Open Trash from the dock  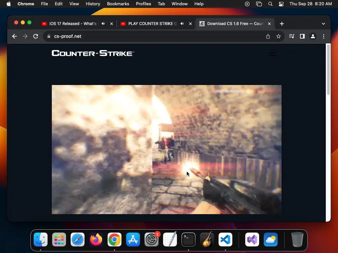click(x=297, y=239)
